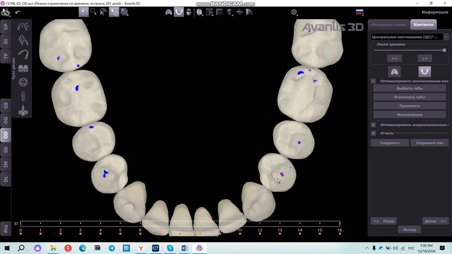Click the Применить button
Screen dimensions: 452x254
(x=410, y=106)
